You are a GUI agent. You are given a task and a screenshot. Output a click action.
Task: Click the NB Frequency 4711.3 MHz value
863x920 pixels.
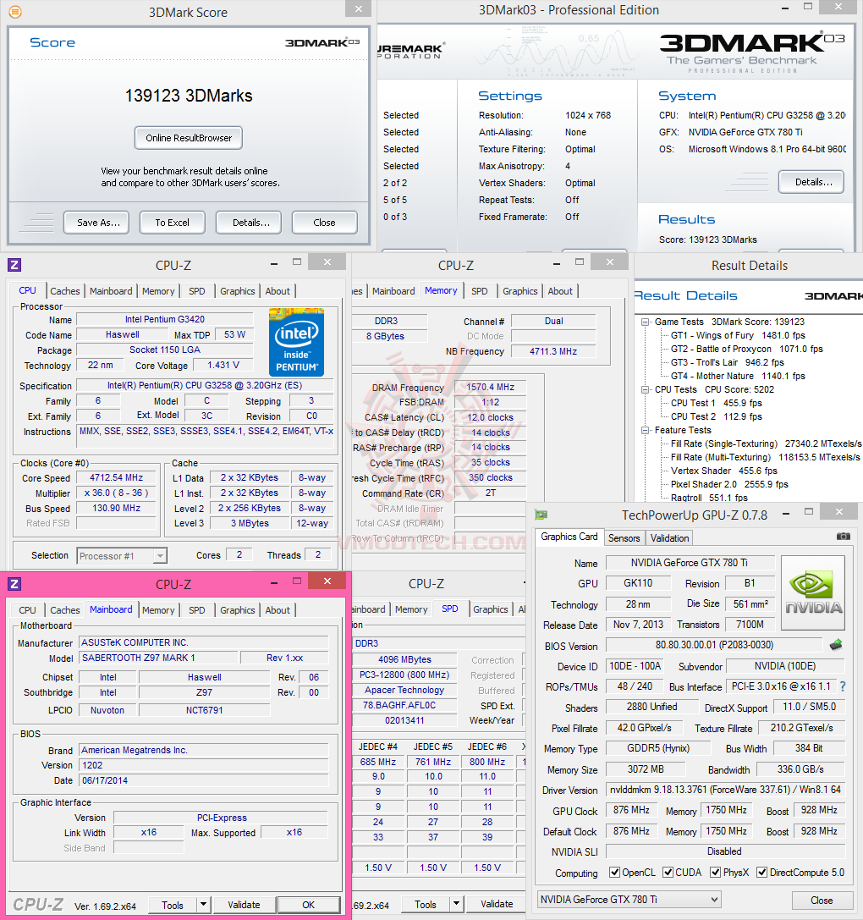[x=553, y=351]
